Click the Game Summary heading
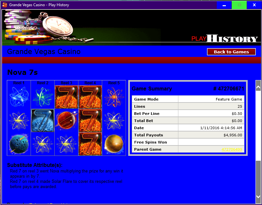262x205 pixels. point(152,89)
